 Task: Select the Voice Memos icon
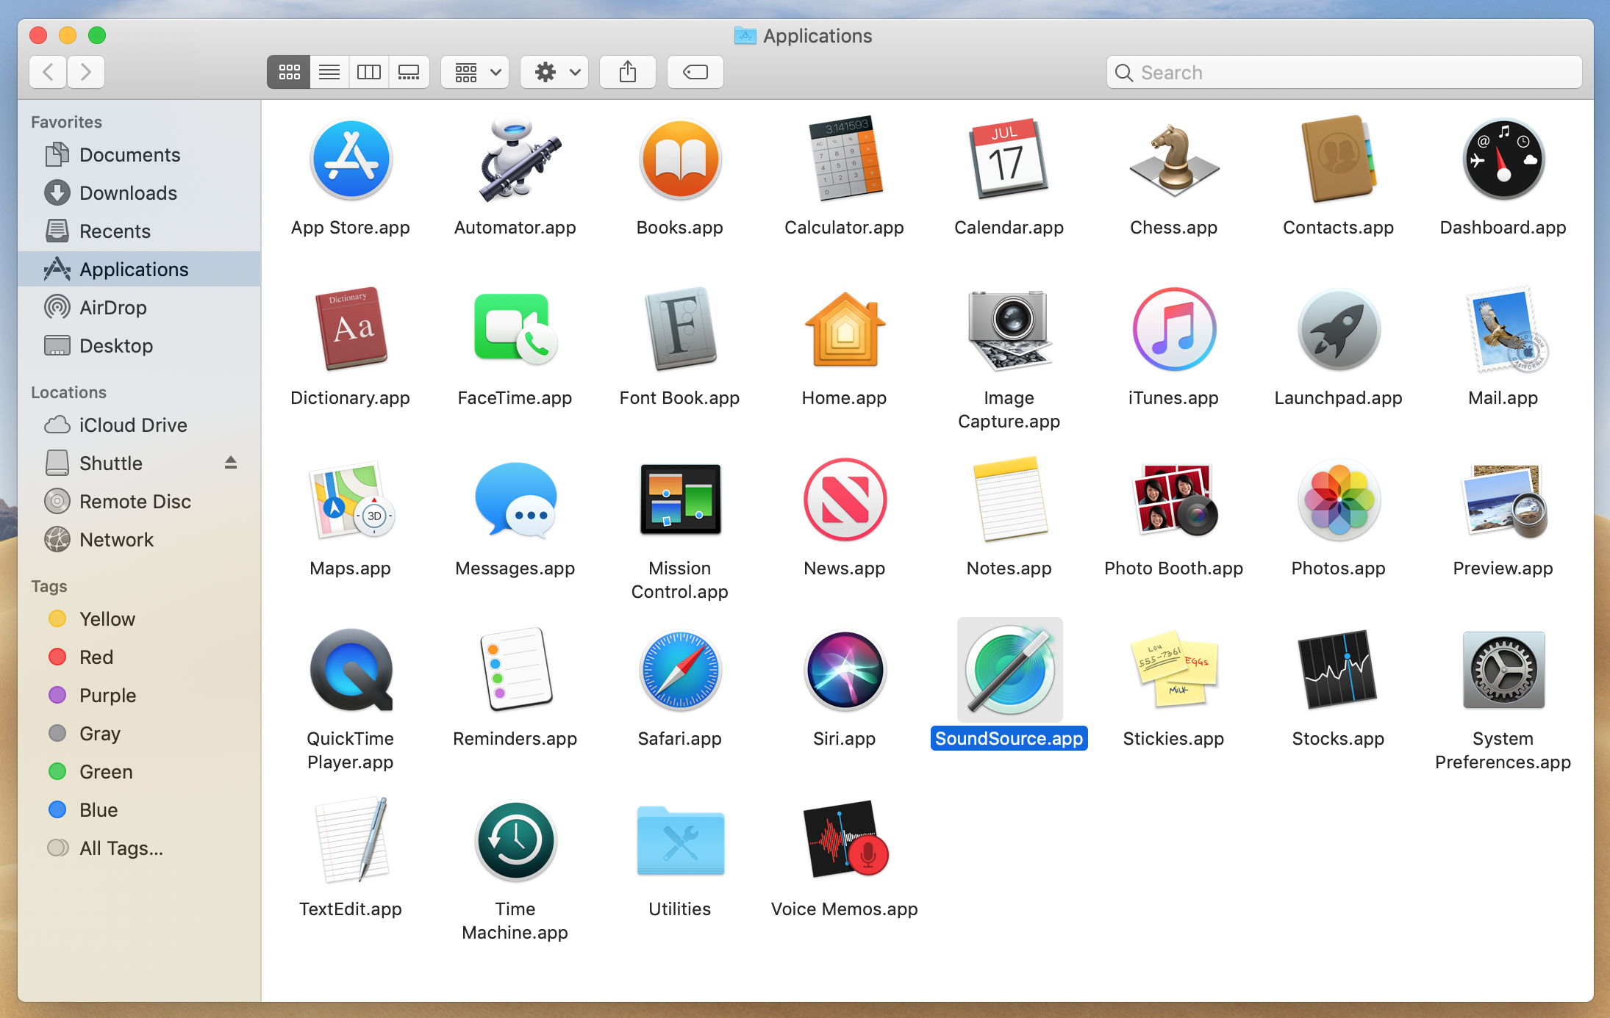pos(845,840)
